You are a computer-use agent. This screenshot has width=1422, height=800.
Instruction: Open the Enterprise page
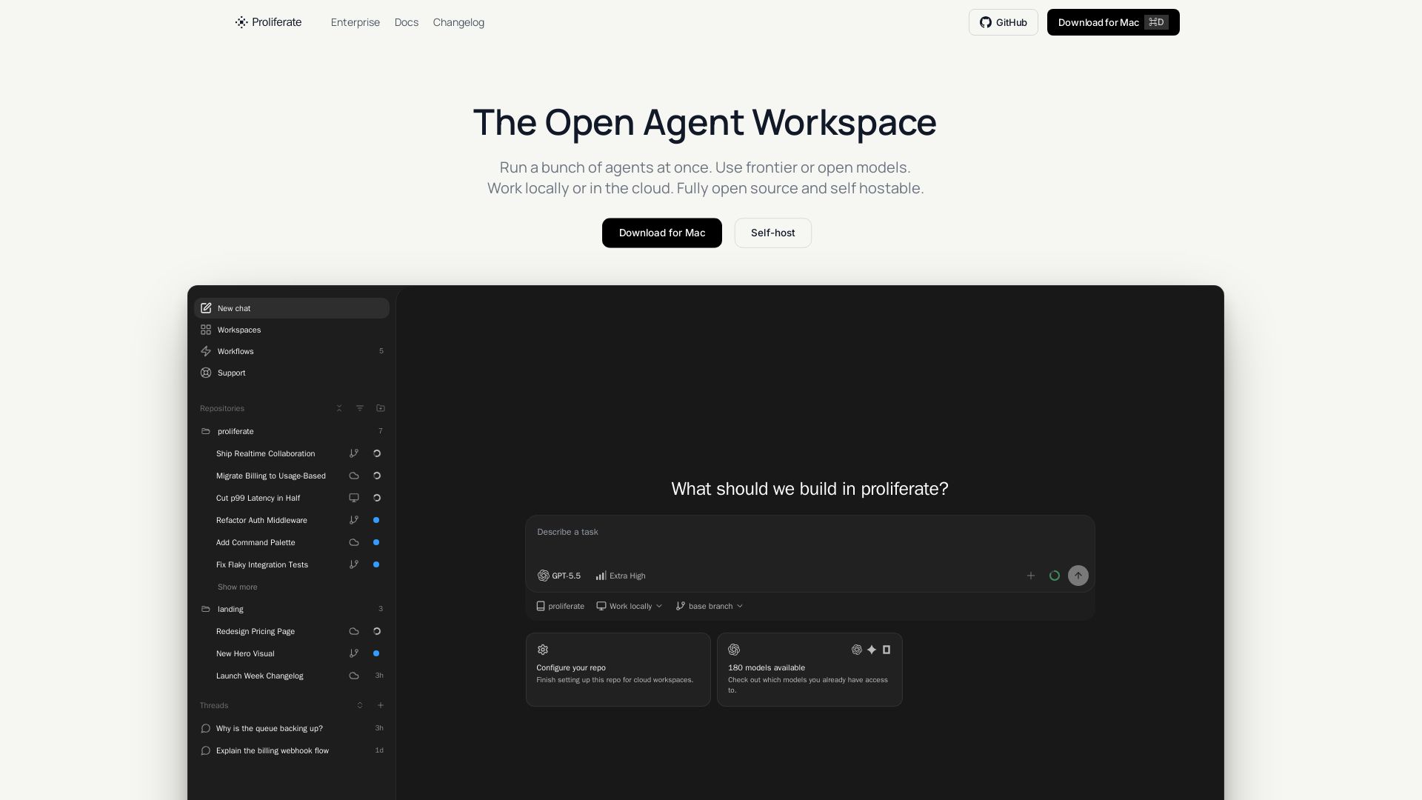coord(355,22)
